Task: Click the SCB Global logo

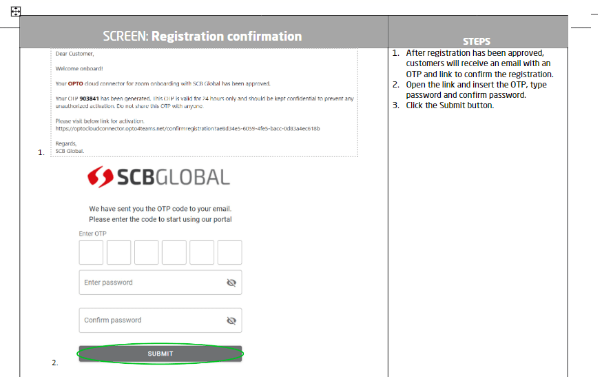Action: click(x=158, y=177)
